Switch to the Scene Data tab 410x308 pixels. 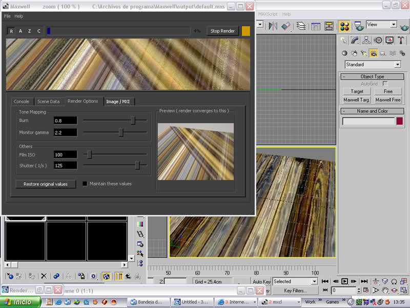48,102
